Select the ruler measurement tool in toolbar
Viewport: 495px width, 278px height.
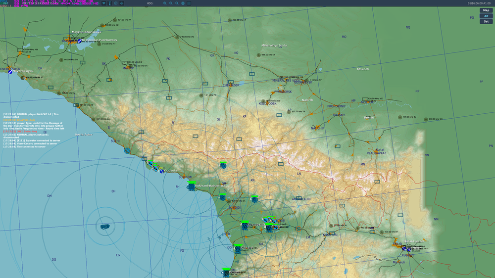point(109,3)
